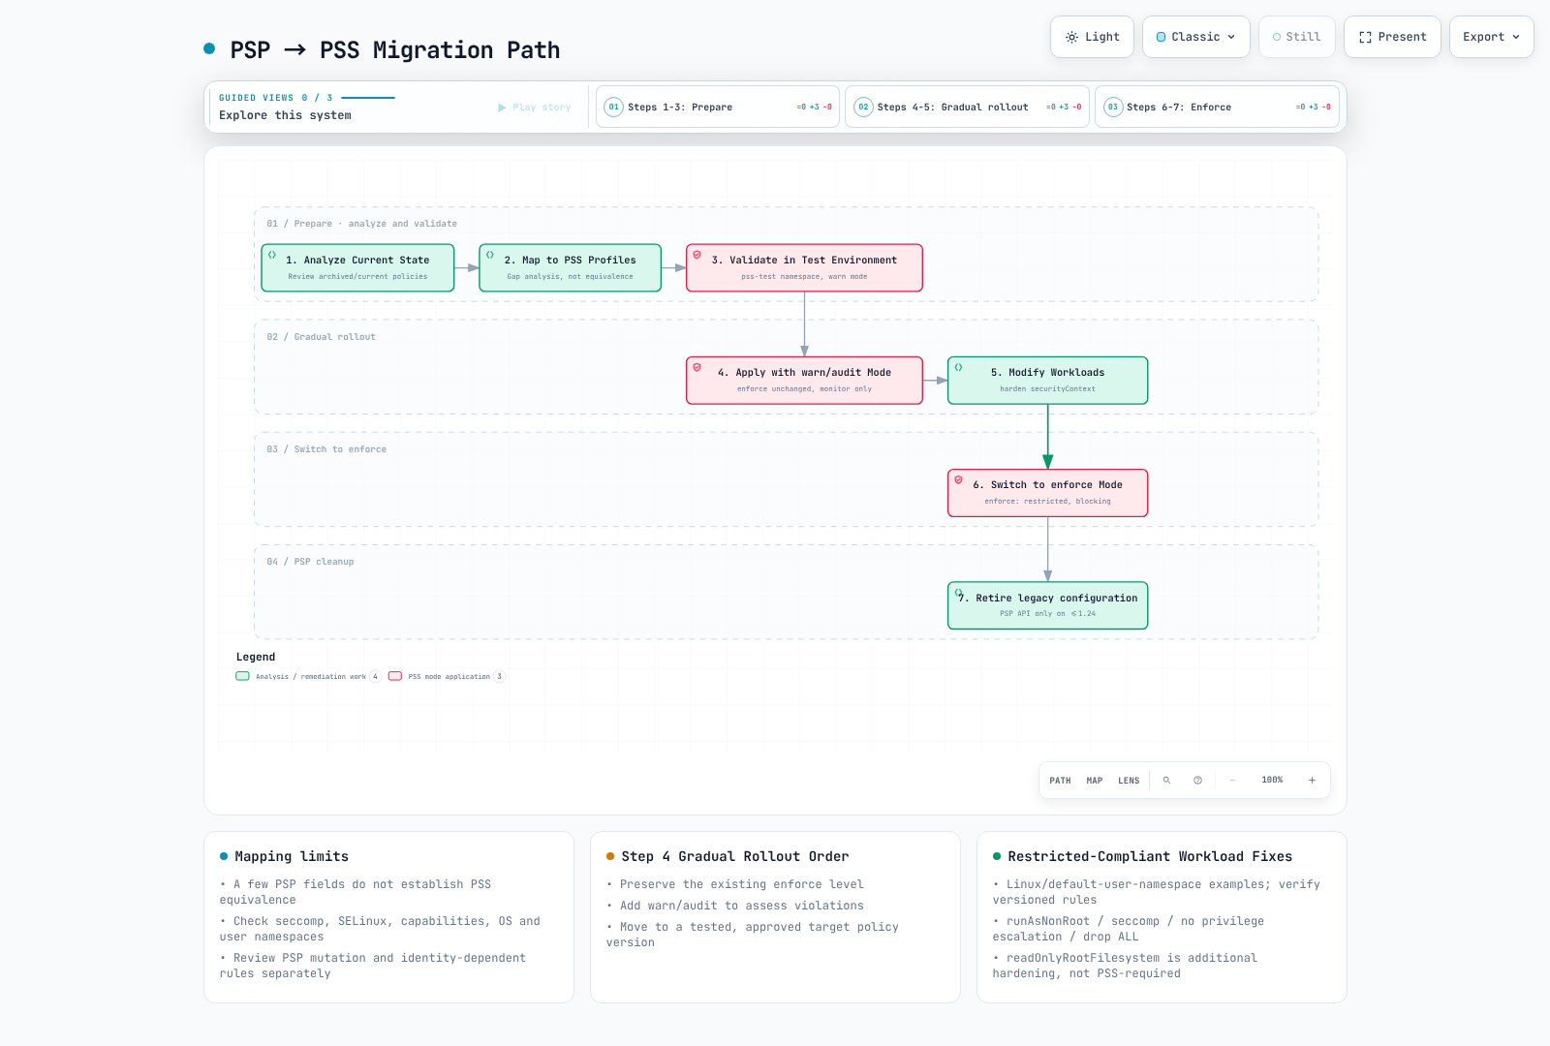Viewport: 1550px width, 1046px height.
Task: Select the Switch to enforce Mode node
Action: (1047, 493)
